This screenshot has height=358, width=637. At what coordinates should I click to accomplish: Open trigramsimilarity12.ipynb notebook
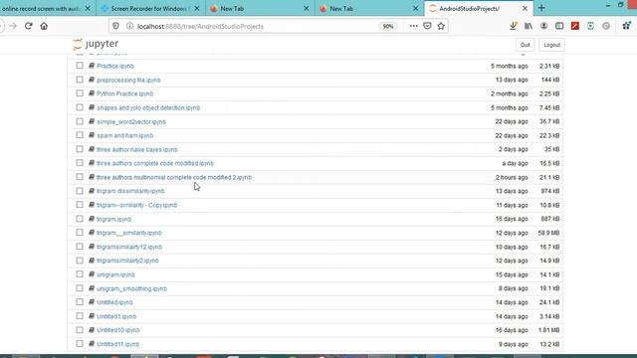point(129,247)
